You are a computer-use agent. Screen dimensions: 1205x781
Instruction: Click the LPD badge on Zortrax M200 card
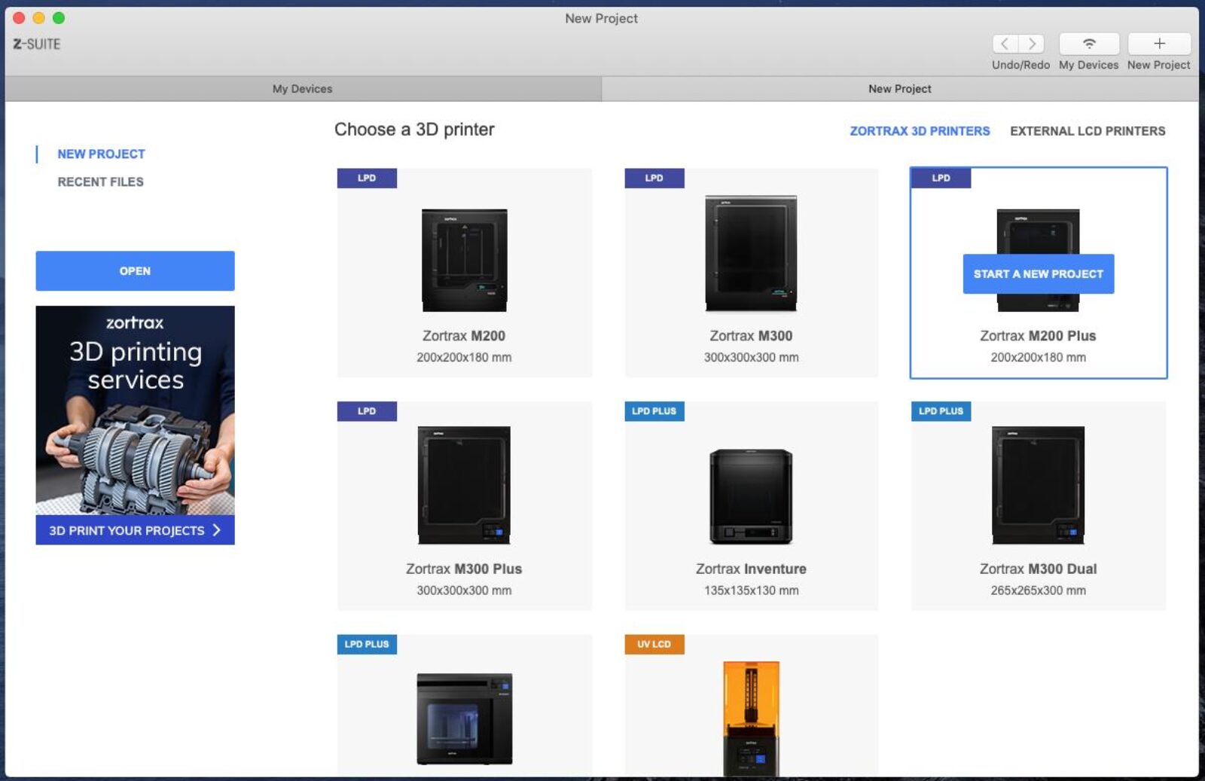(367, 178)
